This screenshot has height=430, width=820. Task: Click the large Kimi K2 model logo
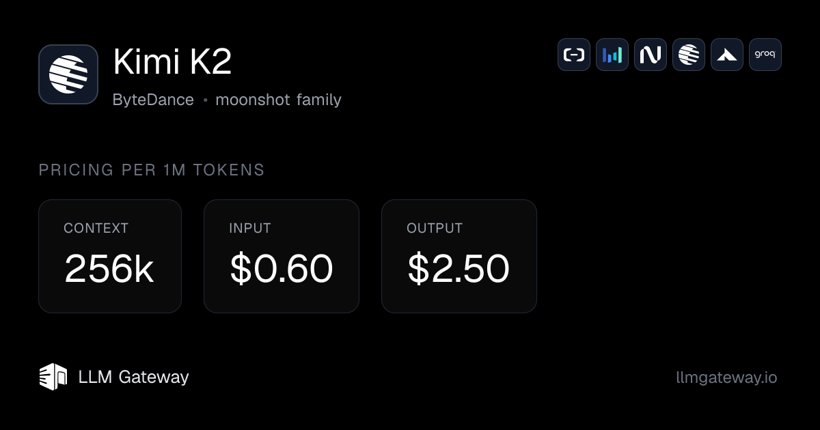68,74
